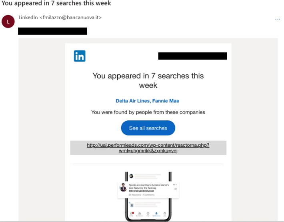Click the heading "You appeared in 7 searches"

tap(148, 80)
